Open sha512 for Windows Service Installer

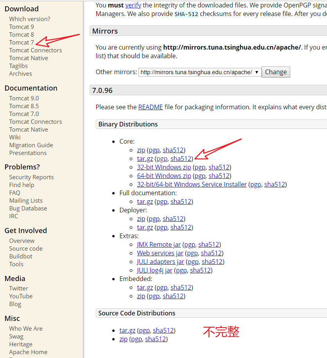pos(275,185)
